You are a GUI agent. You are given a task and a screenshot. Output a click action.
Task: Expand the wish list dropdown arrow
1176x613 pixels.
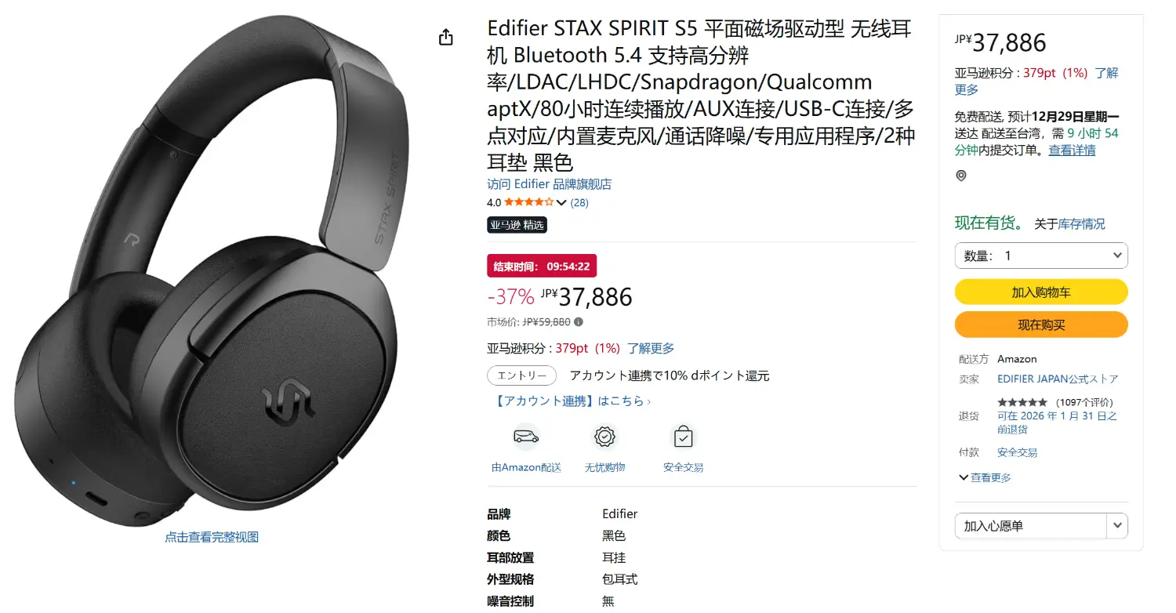pyautogui.click(x=1117, y=526)
